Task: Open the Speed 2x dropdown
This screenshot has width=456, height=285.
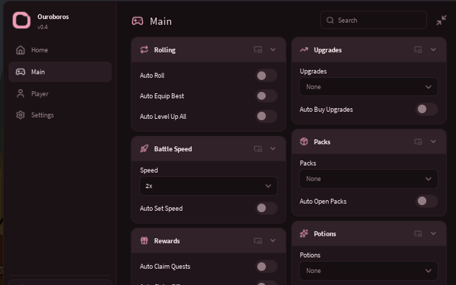Action: (209, 186)
